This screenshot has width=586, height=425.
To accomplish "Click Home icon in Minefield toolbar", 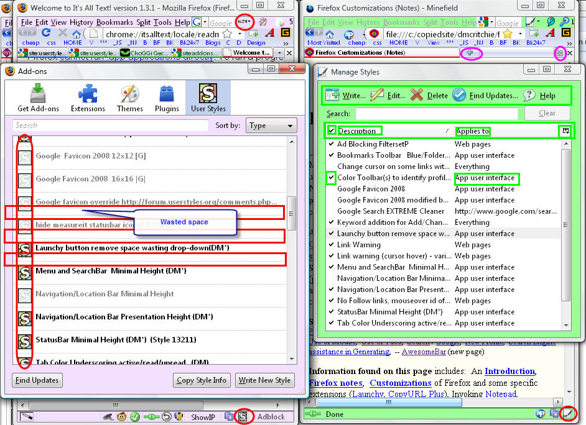I will [x=330, y=34].
